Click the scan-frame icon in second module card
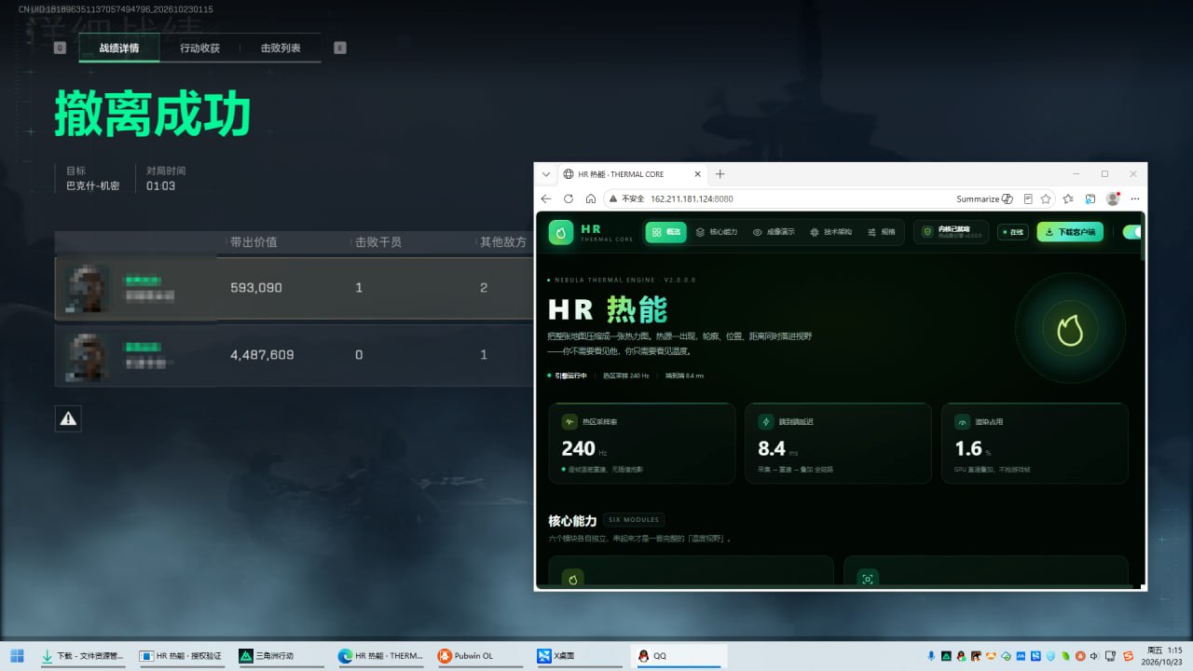The image size is (1193, 671). pyautogui.click(x=868, y=579)
